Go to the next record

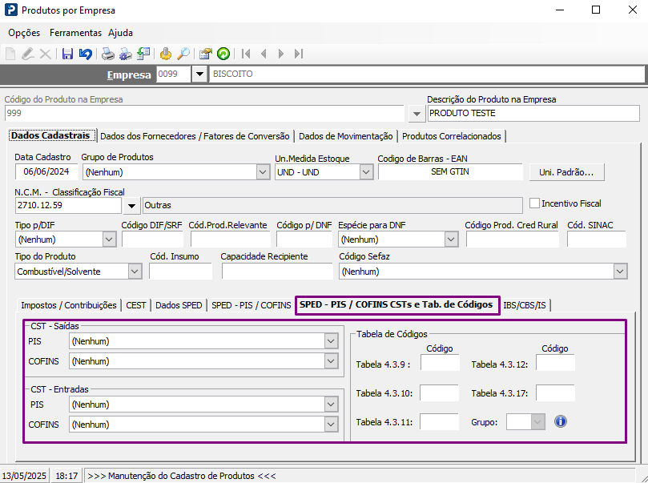click(281, 54)
